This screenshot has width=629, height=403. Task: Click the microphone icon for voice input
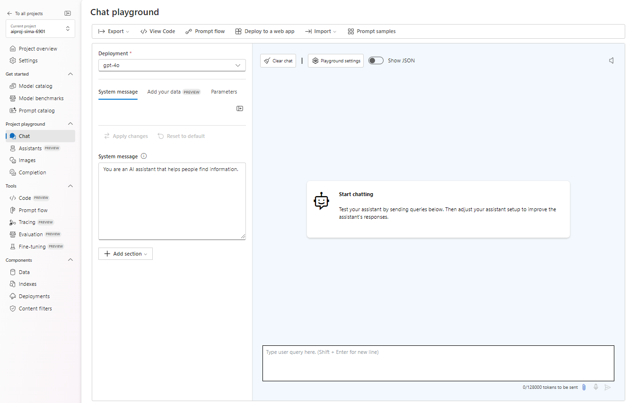pos(596,387)
